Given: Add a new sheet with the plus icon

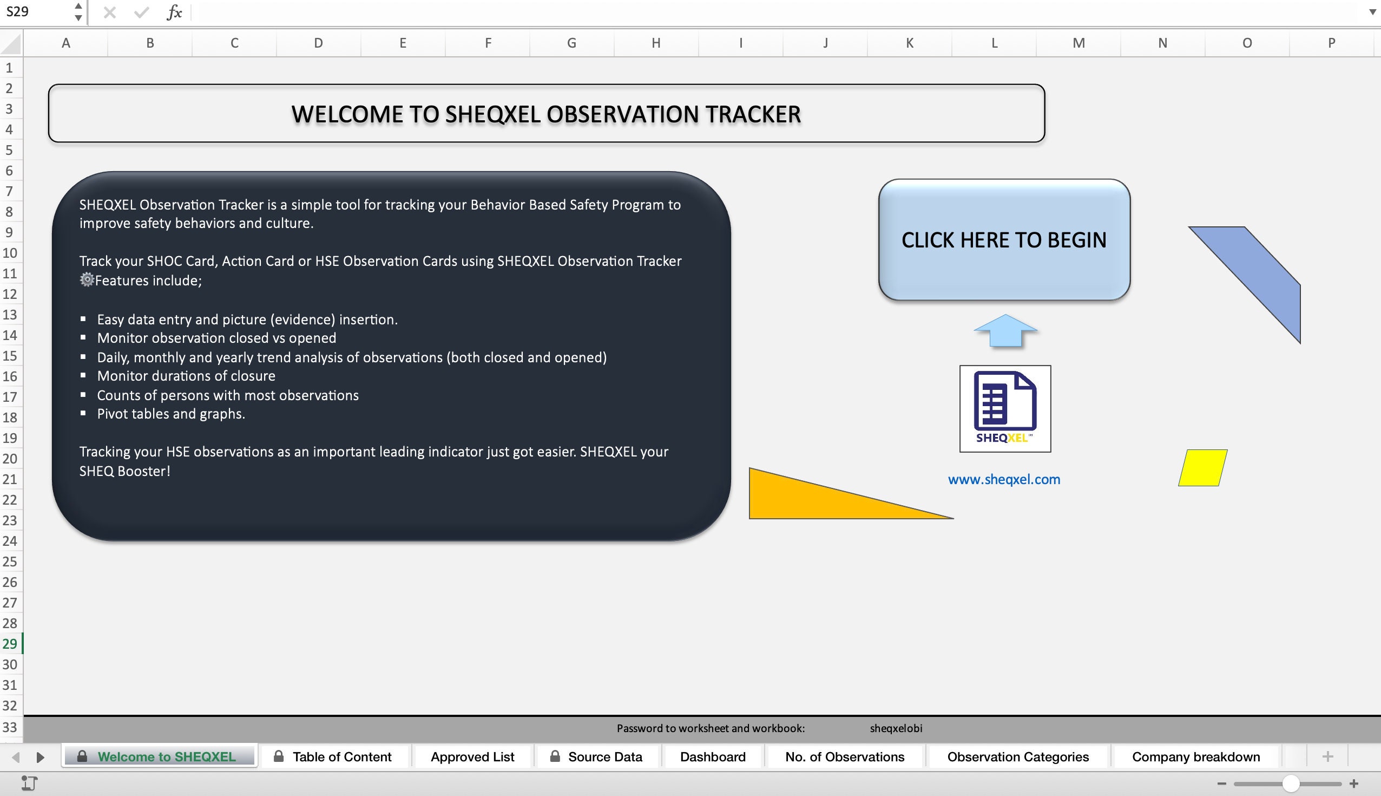Looking at the screenshot, I should 1327,756.
